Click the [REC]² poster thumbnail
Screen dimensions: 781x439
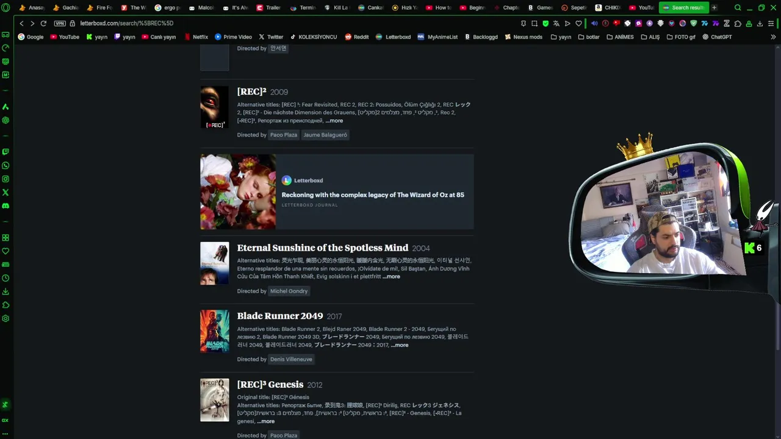(215, 107)
